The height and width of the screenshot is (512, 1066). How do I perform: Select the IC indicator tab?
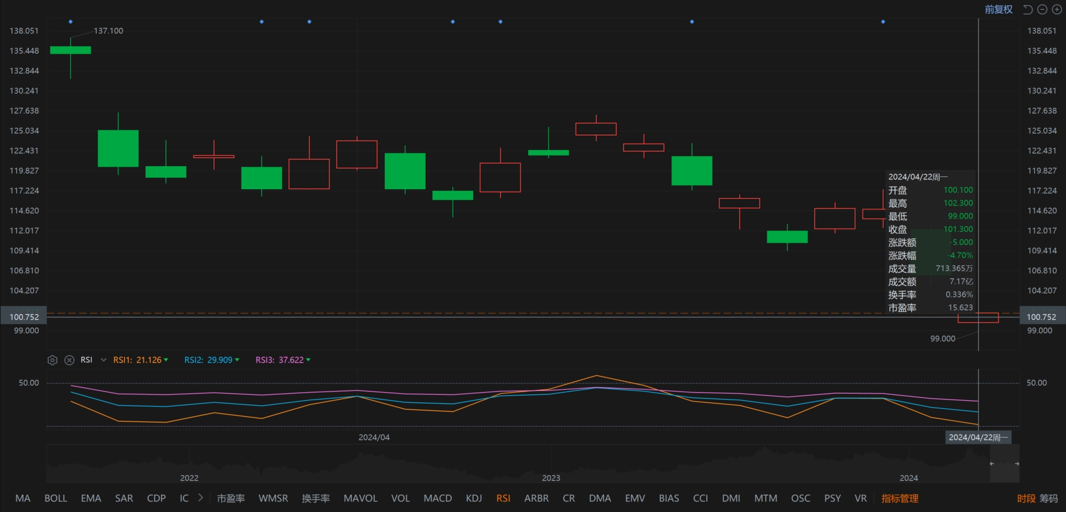click(x=184, y=498)
